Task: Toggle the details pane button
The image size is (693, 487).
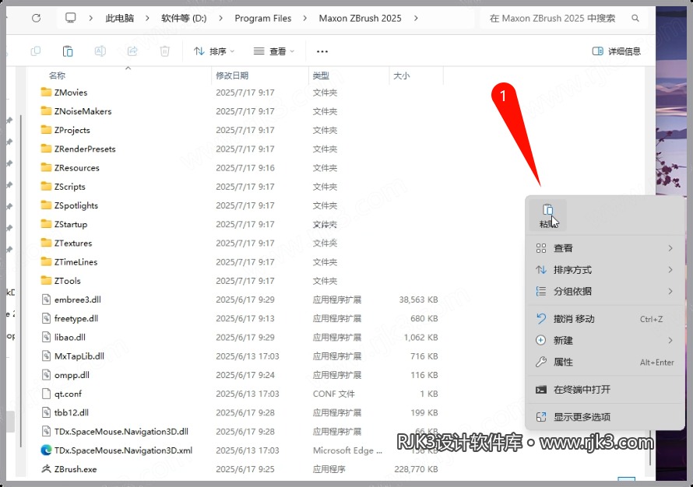Action: click(x=616, y=51)
